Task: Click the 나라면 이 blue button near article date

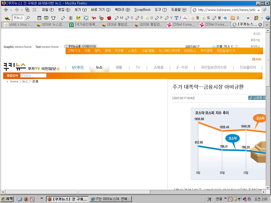Action: tap(257, 98)
